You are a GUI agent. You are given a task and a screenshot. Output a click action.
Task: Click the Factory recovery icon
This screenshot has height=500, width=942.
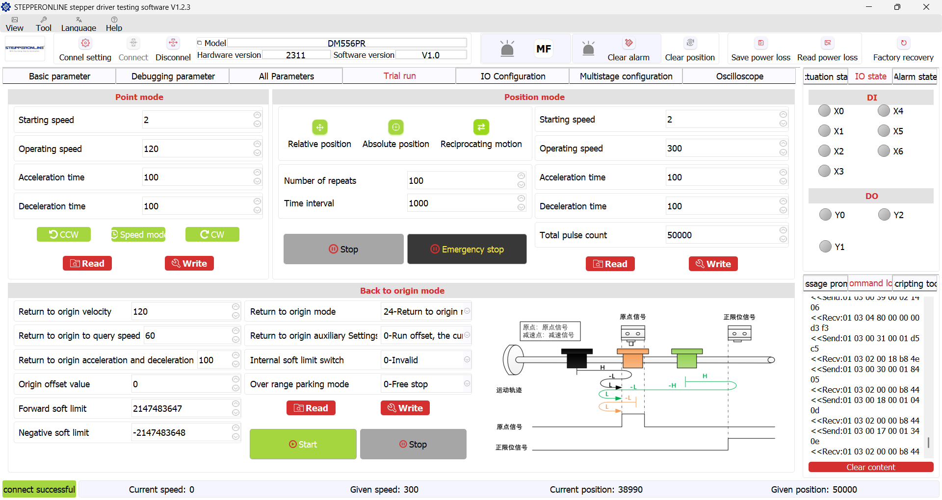[903, 43]
